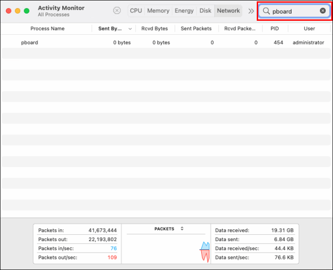Select the Disk tab

click(205, 11)
